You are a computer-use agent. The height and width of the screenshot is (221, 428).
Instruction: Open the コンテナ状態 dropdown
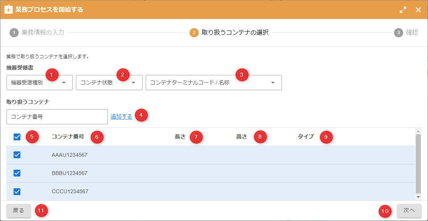(x=109, y=83)
